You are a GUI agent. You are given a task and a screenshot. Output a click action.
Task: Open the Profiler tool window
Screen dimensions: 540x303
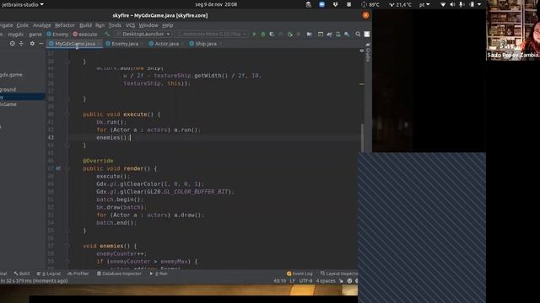point(78,274)
